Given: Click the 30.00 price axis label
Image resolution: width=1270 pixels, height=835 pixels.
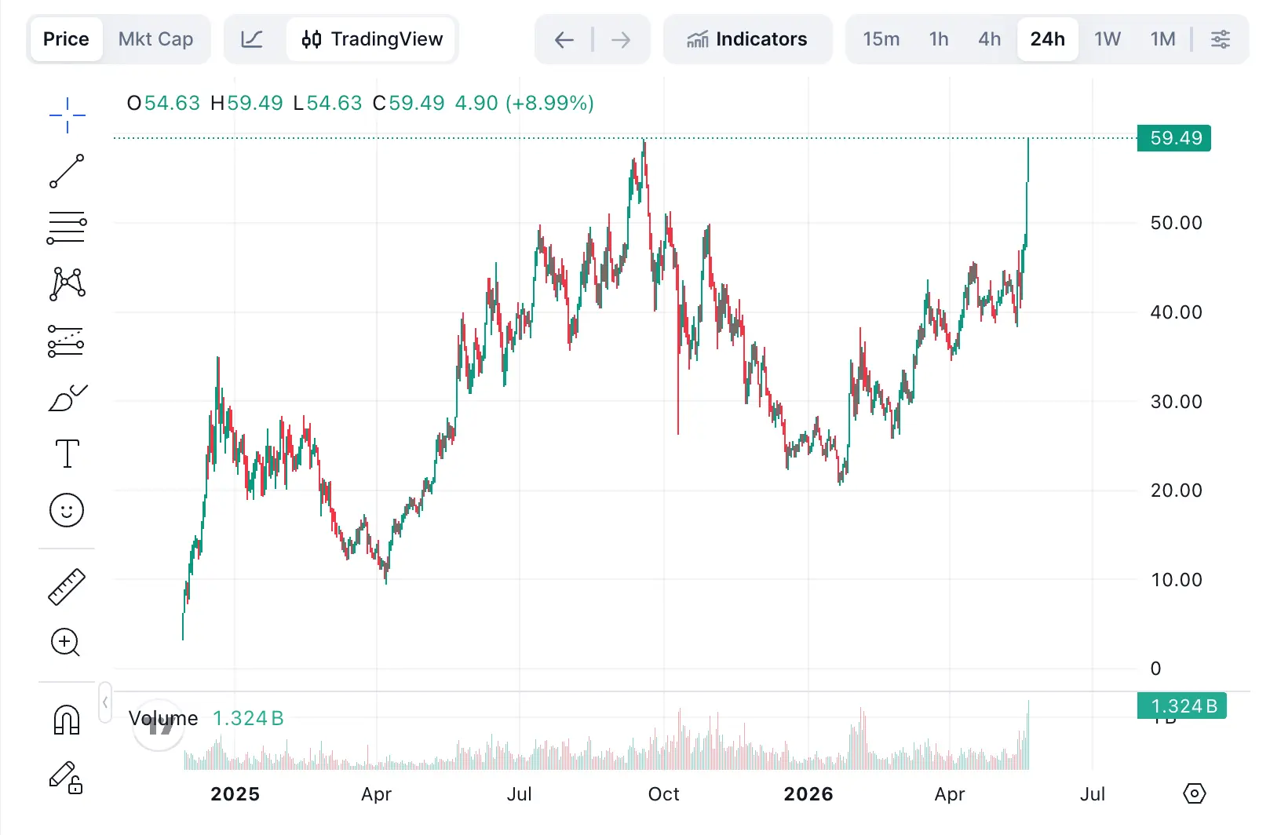Looking at the screenshot, I should 1176,402.
